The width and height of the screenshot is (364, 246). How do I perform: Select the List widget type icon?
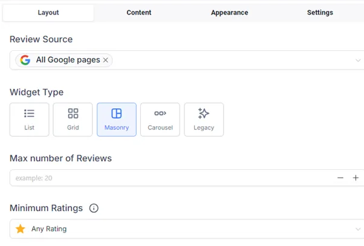tap(29, 114)
